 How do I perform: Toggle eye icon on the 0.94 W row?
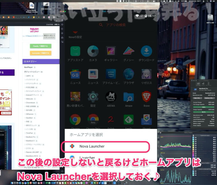pyautogui.click(x=196, y=173)
